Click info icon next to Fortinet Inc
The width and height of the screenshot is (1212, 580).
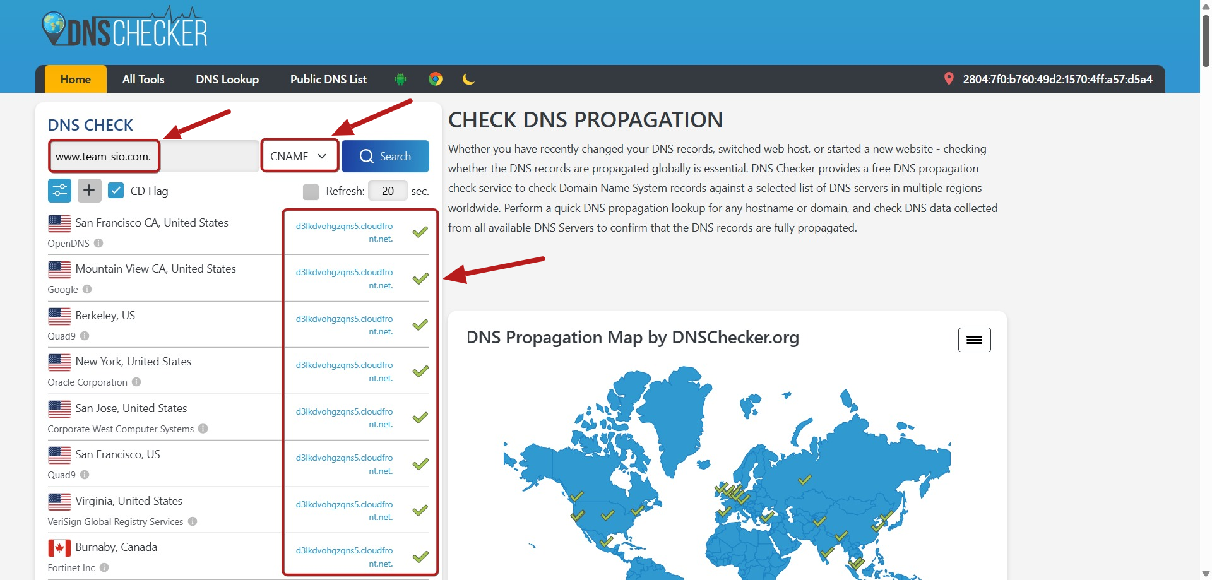104,567
